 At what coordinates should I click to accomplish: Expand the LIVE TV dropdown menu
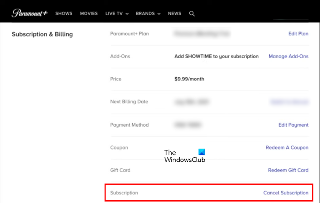(x=117, y=14)
